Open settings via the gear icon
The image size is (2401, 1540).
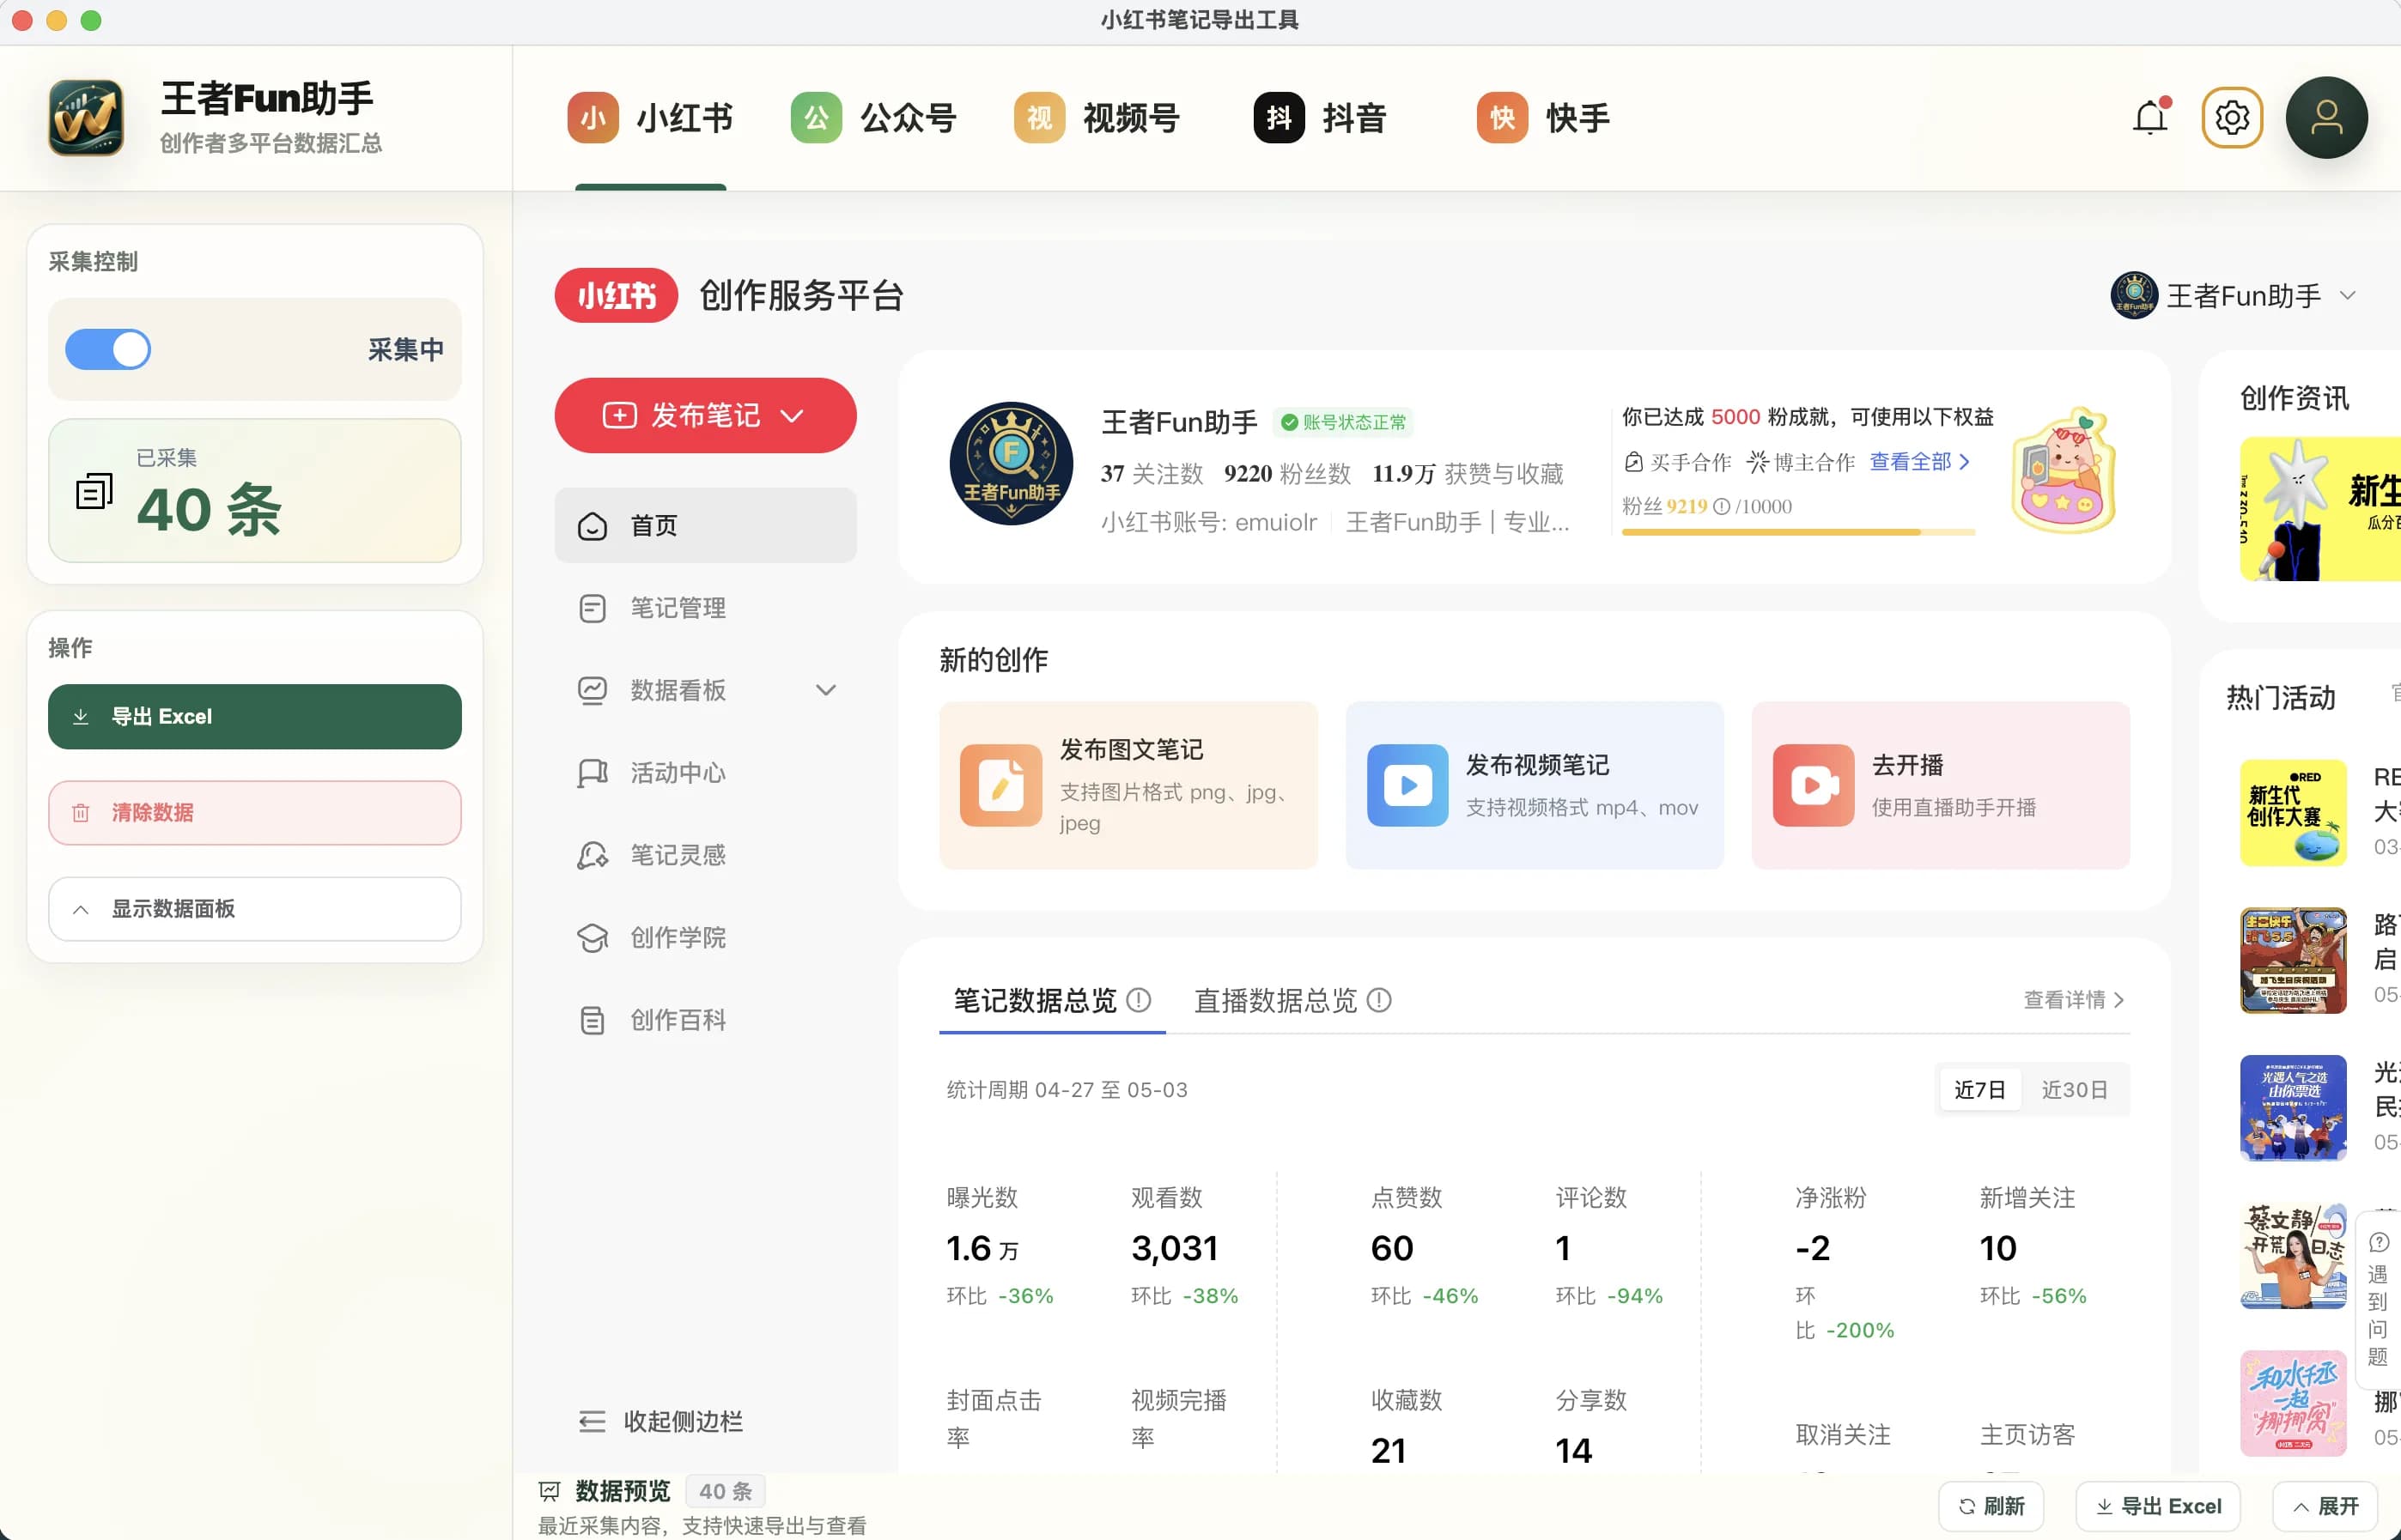click(2232, 118)
